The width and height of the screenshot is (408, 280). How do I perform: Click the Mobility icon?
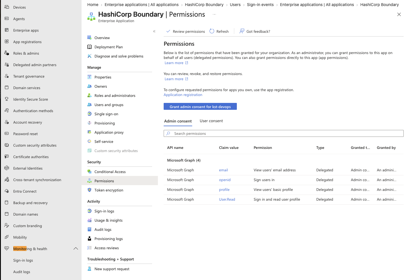[7, 237]
